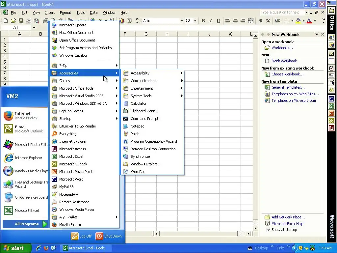The height and width of the screenshot is (253, 337).
Task: Click New Task icon in Office shortcut bar
Action: pyautogui.click(x=331, y=68)
